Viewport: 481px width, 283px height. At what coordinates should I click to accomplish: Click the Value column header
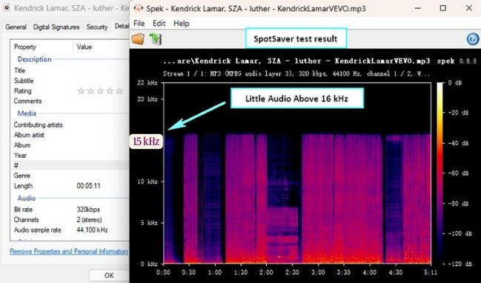tap(84, 47)
